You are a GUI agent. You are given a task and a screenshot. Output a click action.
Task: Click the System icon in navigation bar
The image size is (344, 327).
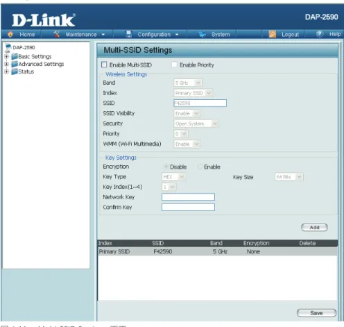[203, 35]
